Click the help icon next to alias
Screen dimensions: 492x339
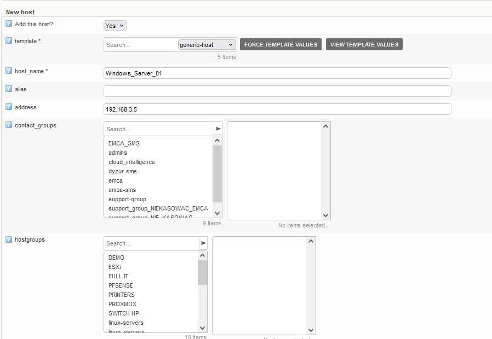tap(9, 89)
